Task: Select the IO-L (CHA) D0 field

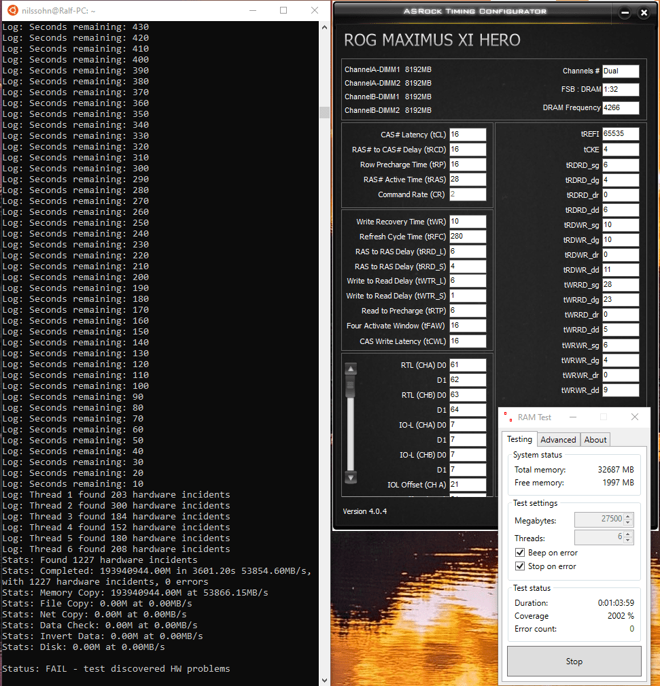Action: click(468, 424)
